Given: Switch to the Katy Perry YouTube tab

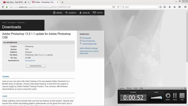Looking at the screenshot, I should [x=15, y=2].
